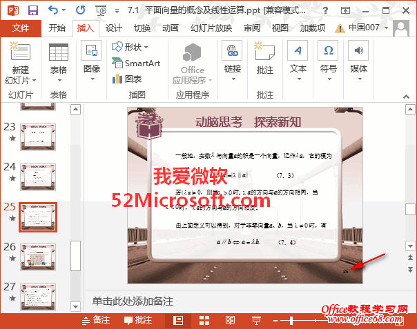This screenshot has width=417, height=329.
Task: Start slideshow from beginning icon
Action: 101,10
